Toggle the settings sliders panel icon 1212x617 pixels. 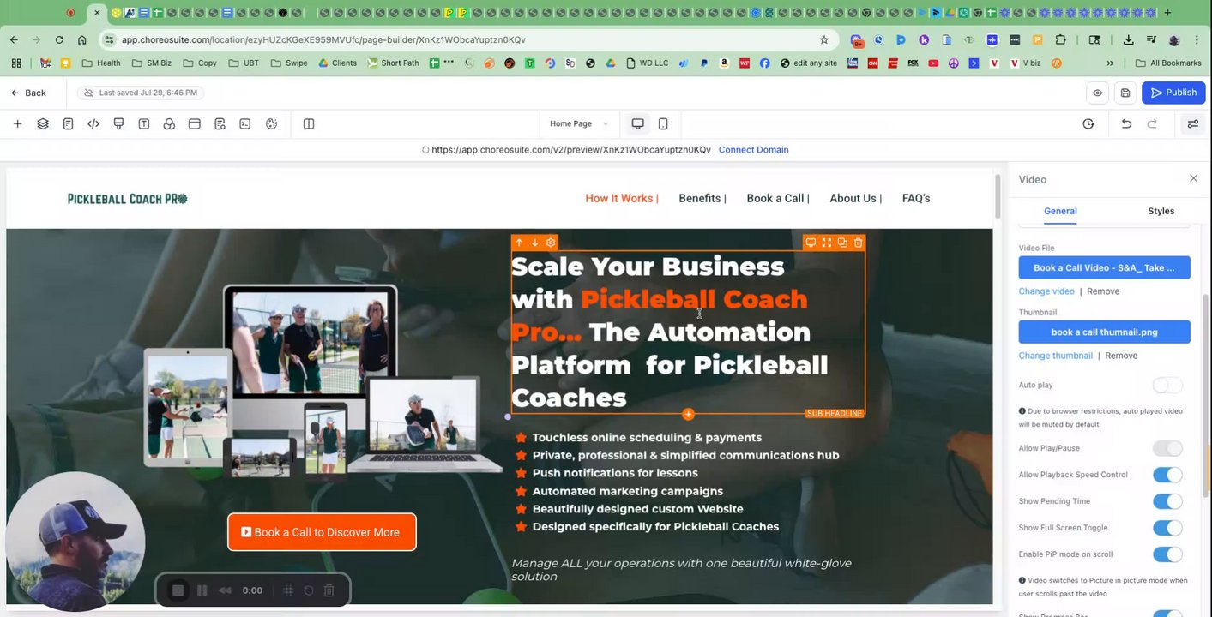click(1192, 124)
